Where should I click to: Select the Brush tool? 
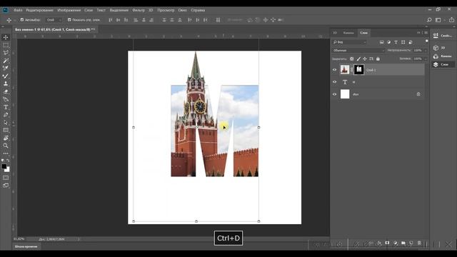pyautogui.click(x=6, y=76)
